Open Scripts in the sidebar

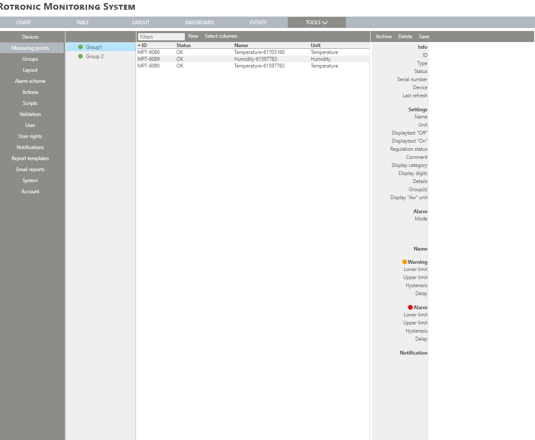tap(30, 103)
